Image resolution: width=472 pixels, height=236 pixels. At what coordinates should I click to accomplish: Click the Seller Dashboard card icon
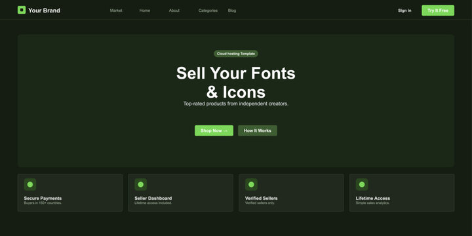coord(140,184)
